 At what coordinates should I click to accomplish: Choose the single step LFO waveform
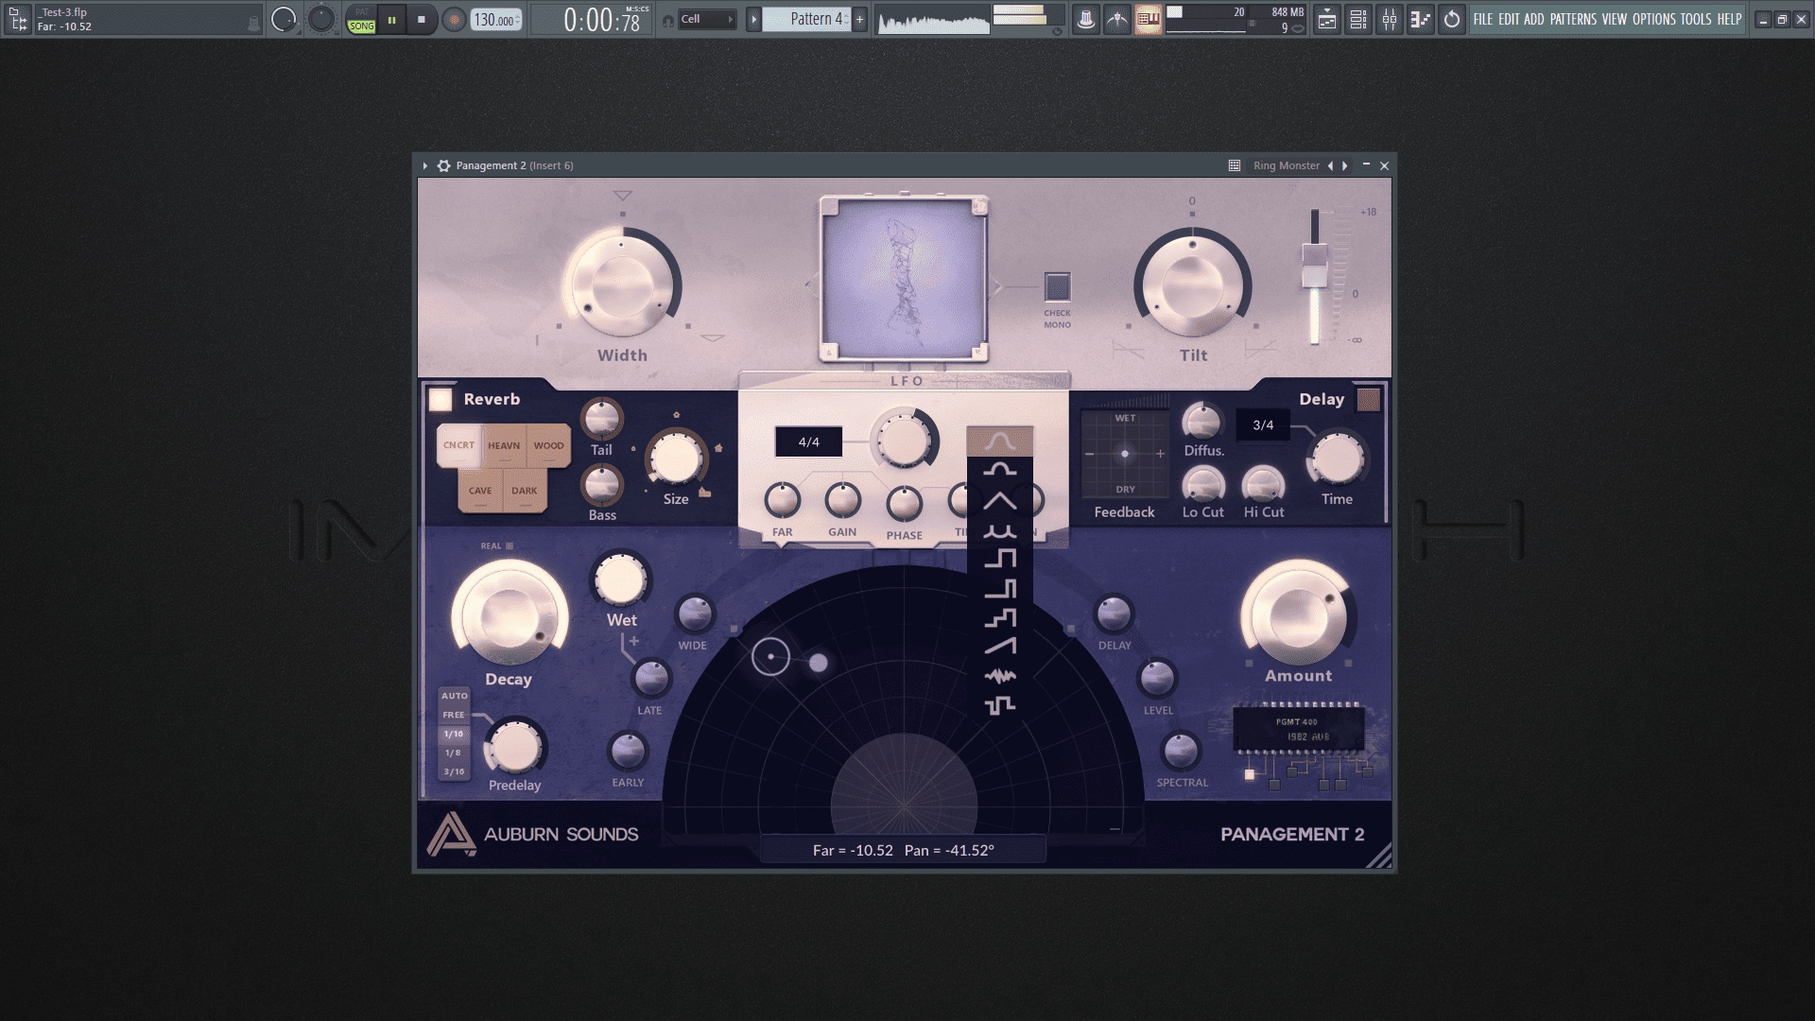pos(1000,589)
